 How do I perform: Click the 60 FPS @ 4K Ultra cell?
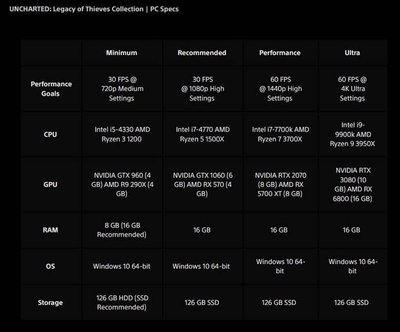[x=352, y=89]
